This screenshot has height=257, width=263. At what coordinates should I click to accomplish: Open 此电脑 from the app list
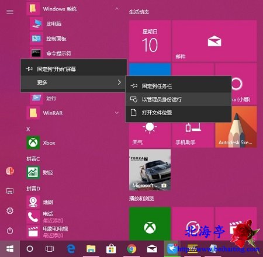pos(74,24)
